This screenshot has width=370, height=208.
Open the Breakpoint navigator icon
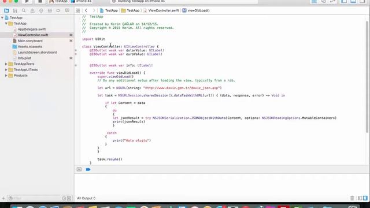coord(58,10)
